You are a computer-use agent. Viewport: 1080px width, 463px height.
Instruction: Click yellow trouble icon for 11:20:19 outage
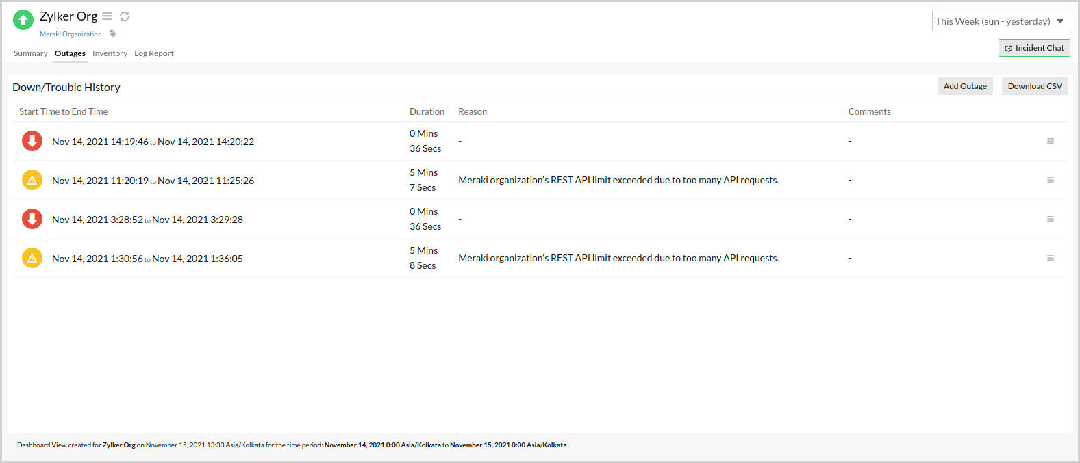pyautogui.click(x=32, y=180)
